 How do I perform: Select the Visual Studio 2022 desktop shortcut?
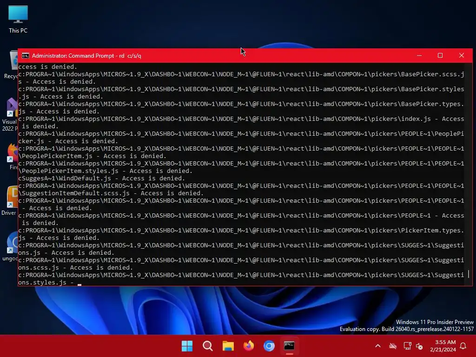(x=10, y=114)
